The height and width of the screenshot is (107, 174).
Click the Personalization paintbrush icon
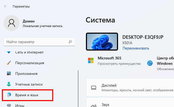[9, 63]
